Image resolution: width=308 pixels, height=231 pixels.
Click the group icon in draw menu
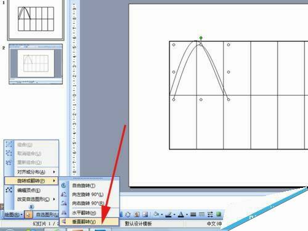[x=9, y=145]
